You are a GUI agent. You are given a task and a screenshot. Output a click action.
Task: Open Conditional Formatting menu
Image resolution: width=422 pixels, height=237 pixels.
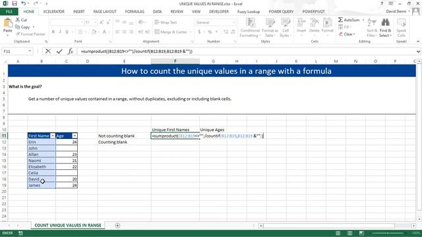click(x=250, y=28)
